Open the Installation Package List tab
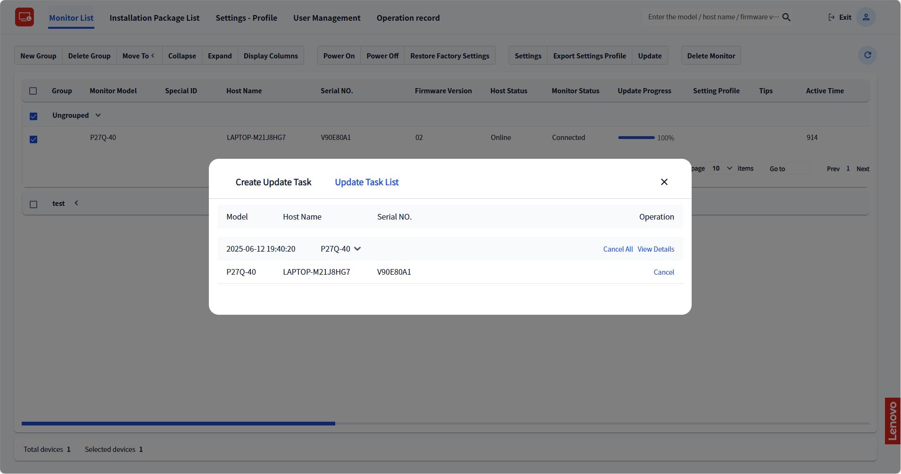The image size is (901, 474). (154, 18)
